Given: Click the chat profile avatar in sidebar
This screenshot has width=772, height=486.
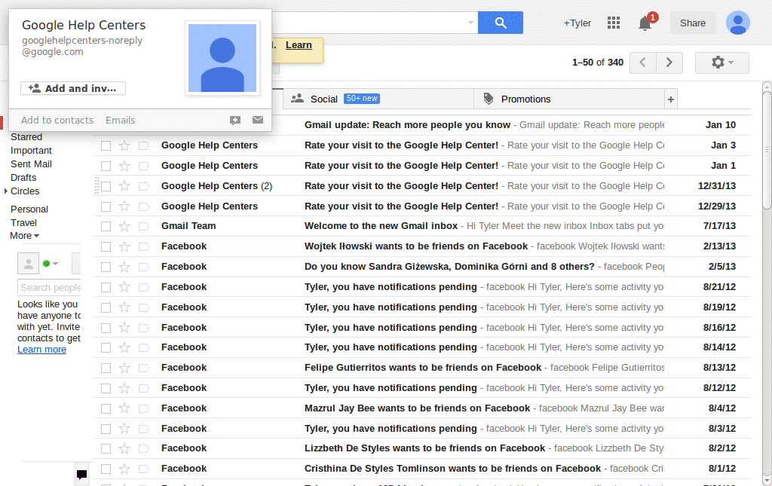Looking at the screenshot, I should pyautogui.click(x=28, y=264).
